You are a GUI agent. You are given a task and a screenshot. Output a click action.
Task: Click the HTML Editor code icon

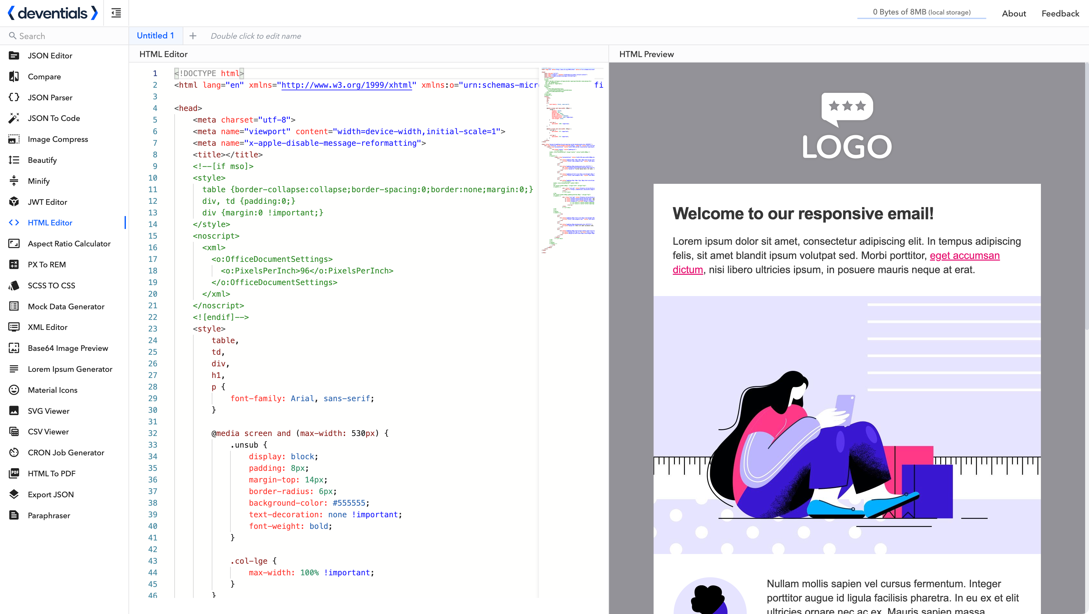pyautogui.click(x=14, y=223)
